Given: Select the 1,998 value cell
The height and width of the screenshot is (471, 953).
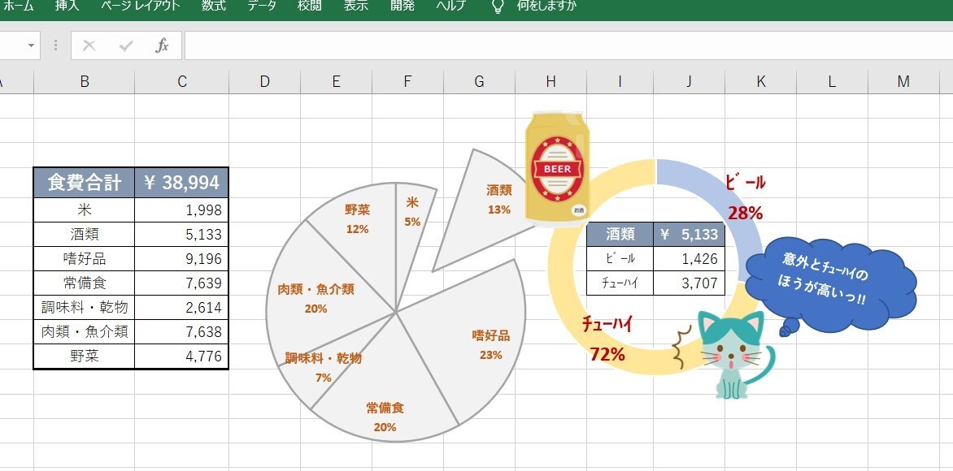Looking at the screenshot, I should click(x=181, y=210).
